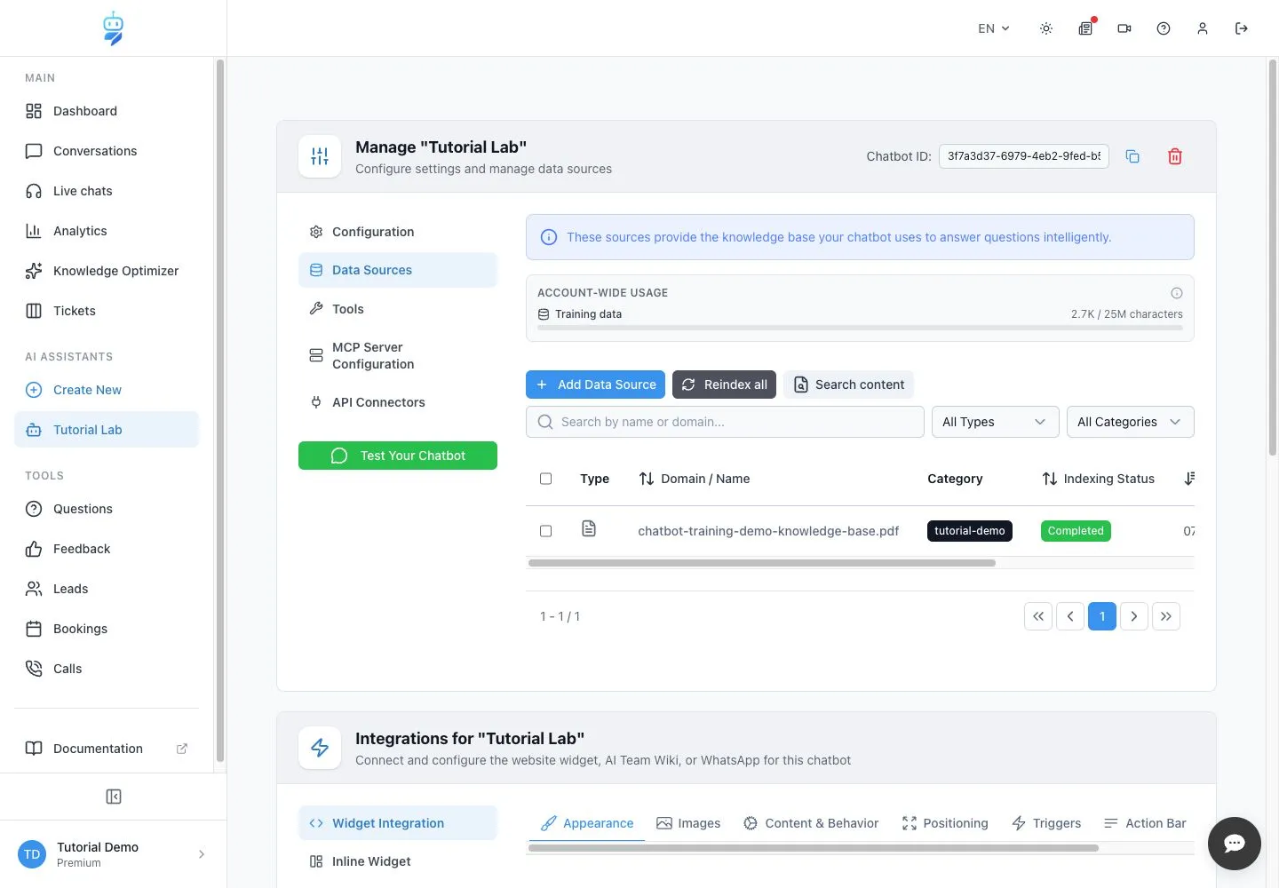
Task: Open the video tutorials camera icon
Action: (1124, 28)
